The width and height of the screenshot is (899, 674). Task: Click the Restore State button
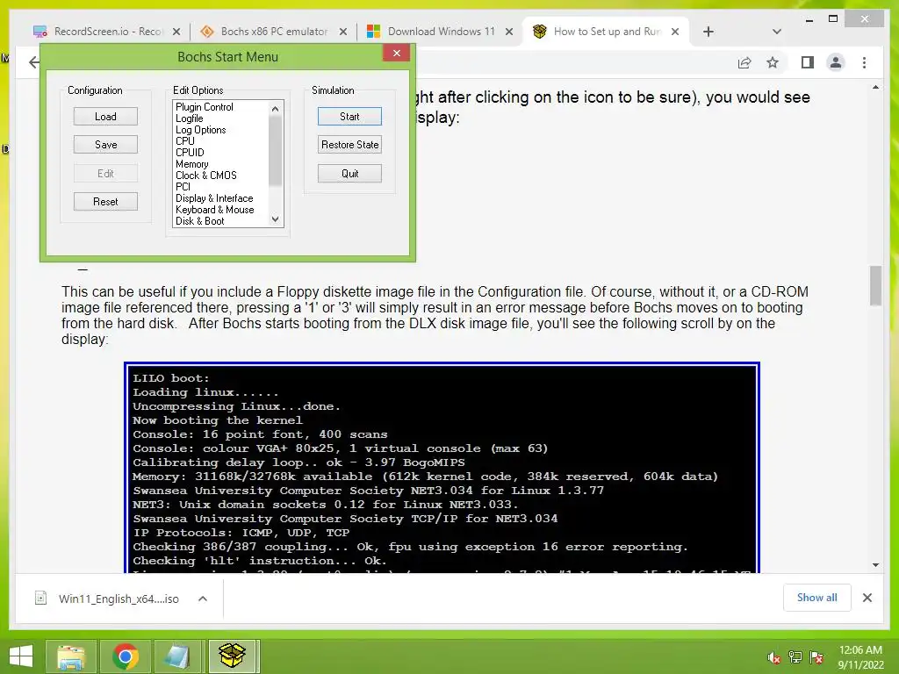pyautogui.click(x=349, y=145)
